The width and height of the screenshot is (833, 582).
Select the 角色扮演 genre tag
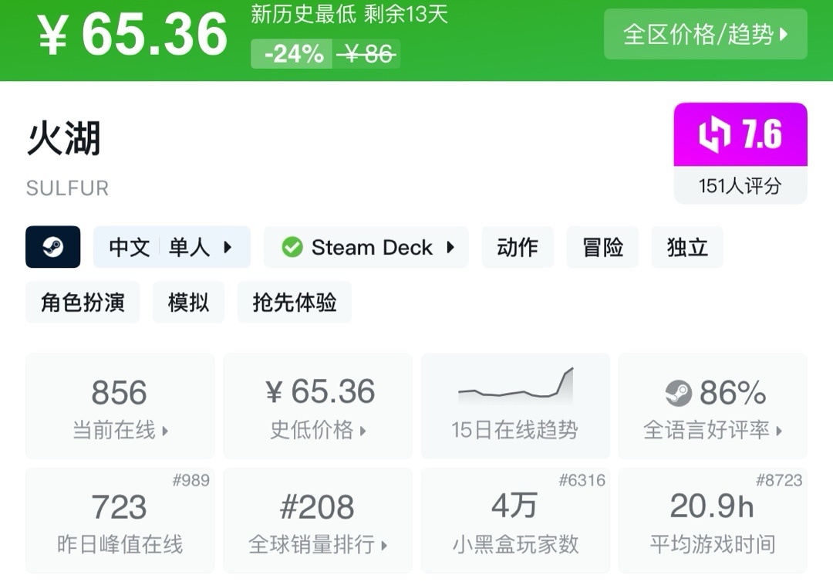[x=83, y=302]
